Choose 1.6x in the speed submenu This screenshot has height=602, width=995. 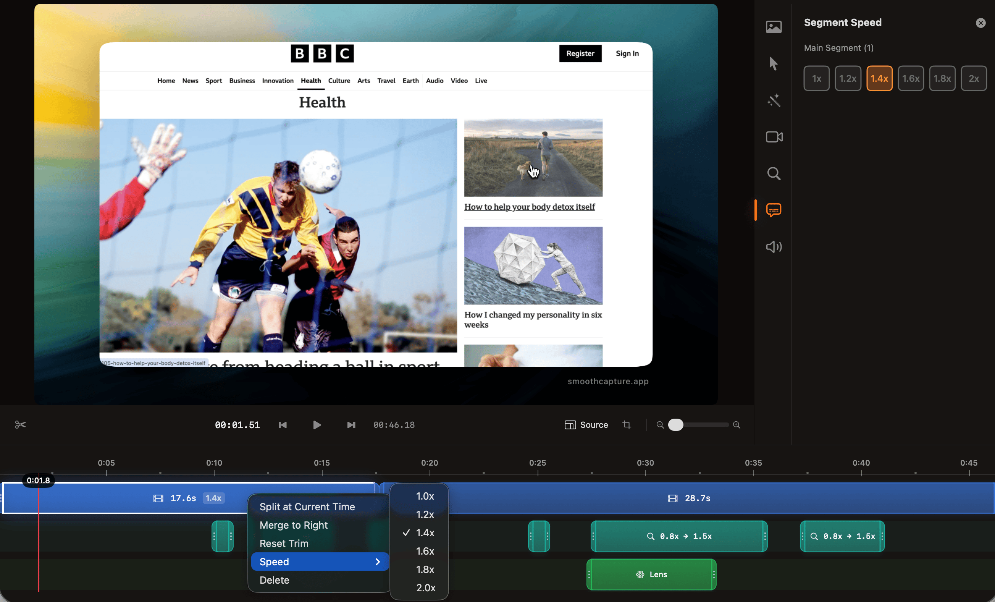(425, 551)
